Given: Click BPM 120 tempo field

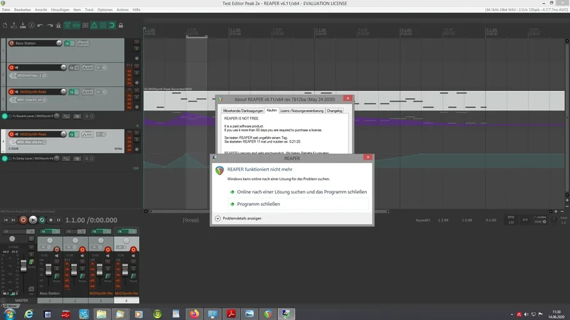Looking at the screenshot, I should (x=511, y=220).
